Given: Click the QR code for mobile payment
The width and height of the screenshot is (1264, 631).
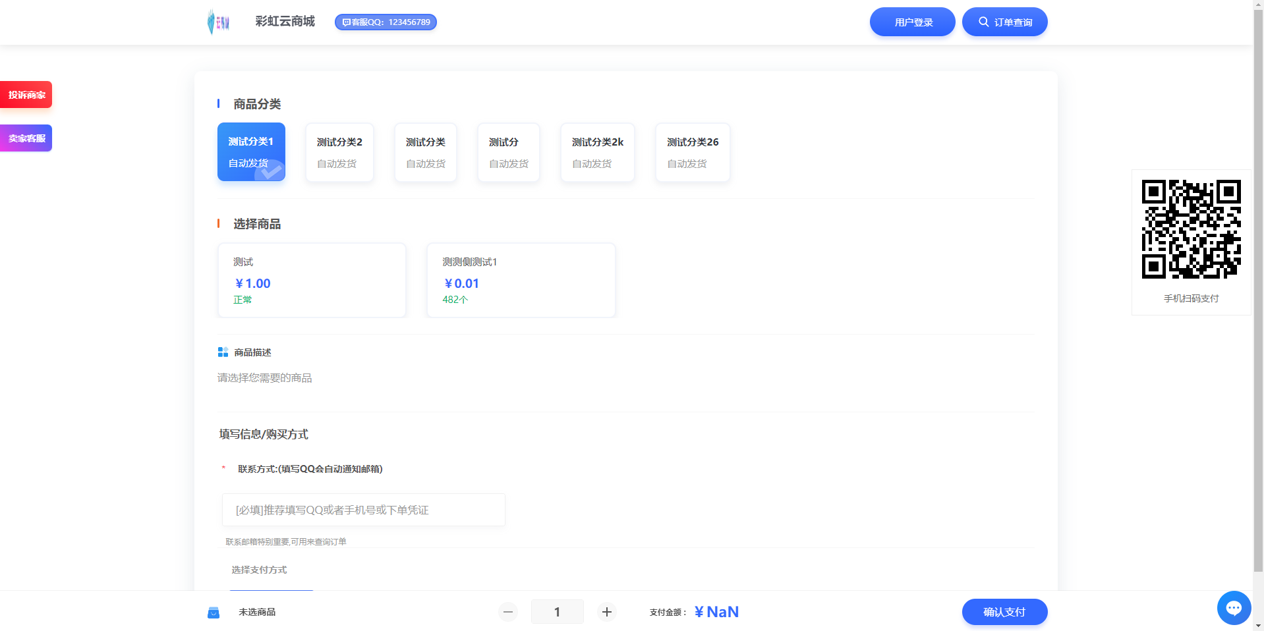Looking at the screenshot, I should tap(1191, 229).
